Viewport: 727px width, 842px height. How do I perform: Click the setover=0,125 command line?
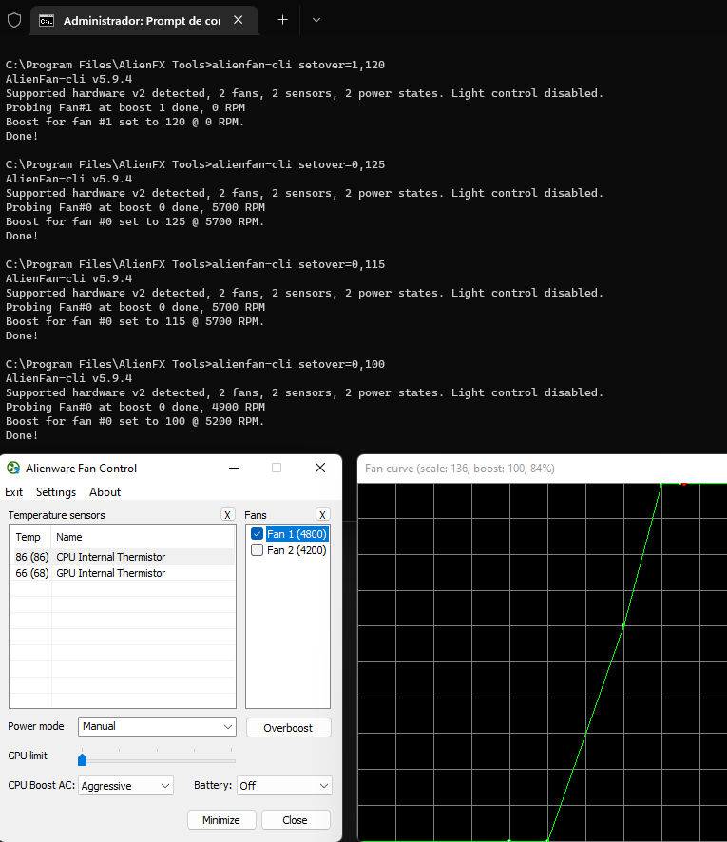pyautogui.click(x=195, y=164)
